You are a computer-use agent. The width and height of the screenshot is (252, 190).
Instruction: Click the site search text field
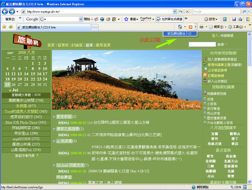pyautogui.click(x=202, y=44)
